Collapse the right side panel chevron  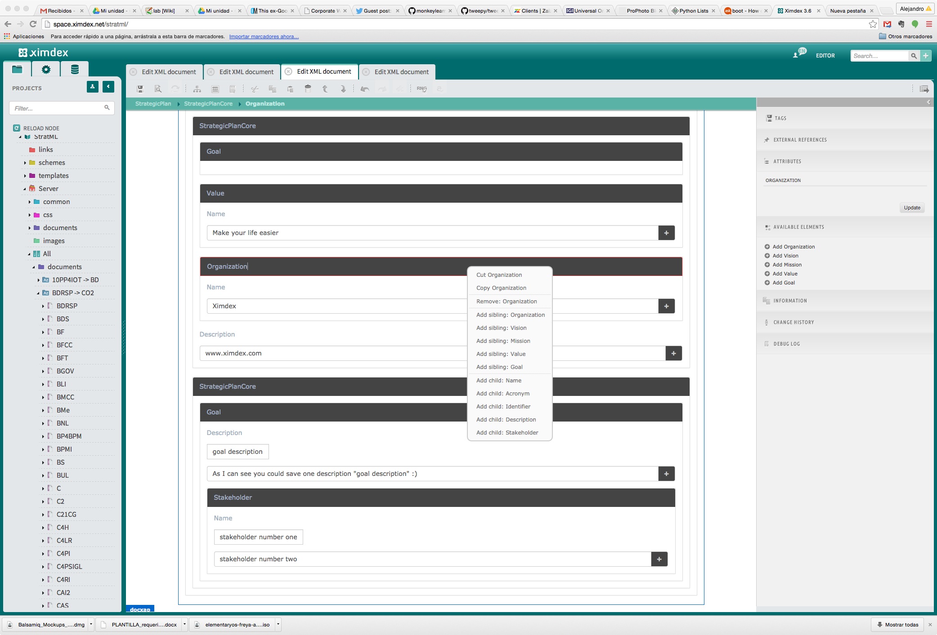(928, 102)
